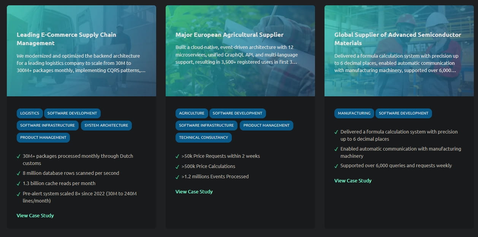Open View Case Study for E-Commerce Supply Chain

pos(35,216)
